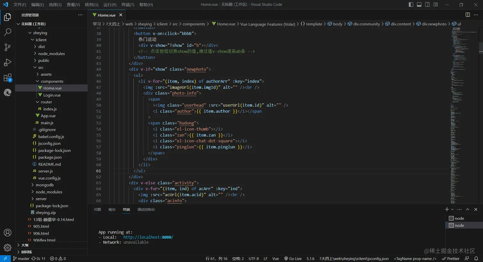Image resolution: width=483 pixels, height=262 pixels.
Task: Open package.json in the explorer
Action: (50, 157)
